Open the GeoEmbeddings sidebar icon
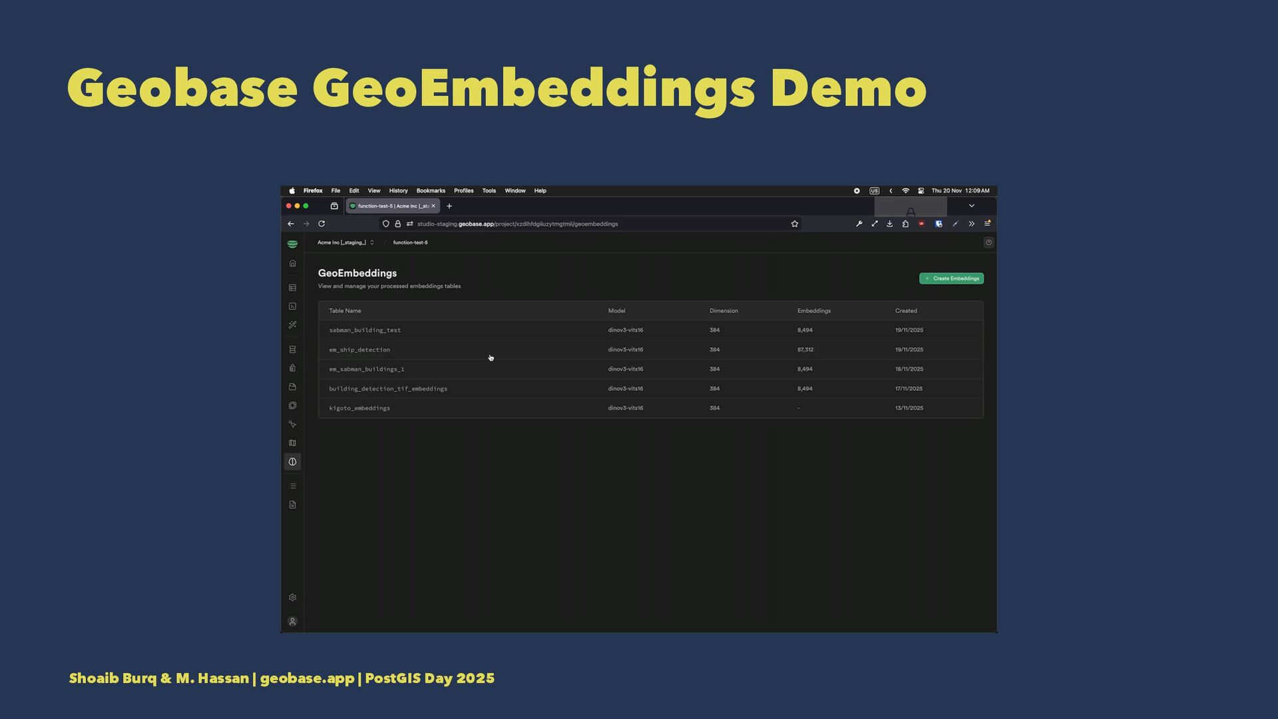 [x=292, y=462]
